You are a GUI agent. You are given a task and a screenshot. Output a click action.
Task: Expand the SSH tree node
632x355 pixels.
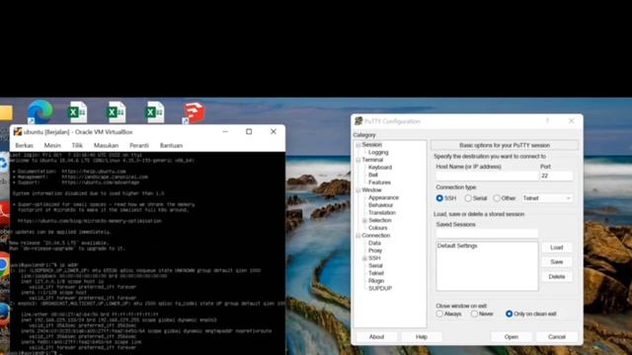[x=364, y=258]
